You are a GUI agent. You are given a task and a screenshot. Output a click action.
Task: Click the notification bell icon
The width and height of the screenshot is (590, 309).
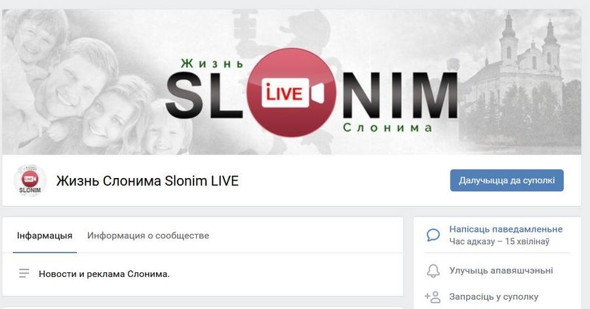(433, 270)
